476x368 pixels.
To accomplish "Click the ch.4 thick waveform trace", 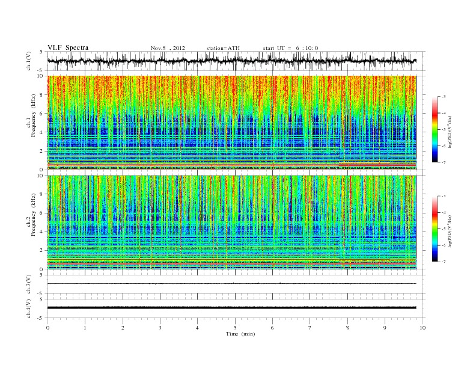I will [x=231, y=308].
